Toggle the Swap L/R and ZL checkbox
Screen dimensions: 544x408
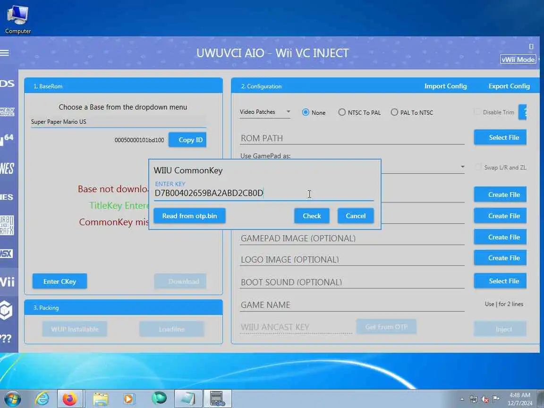478,167
